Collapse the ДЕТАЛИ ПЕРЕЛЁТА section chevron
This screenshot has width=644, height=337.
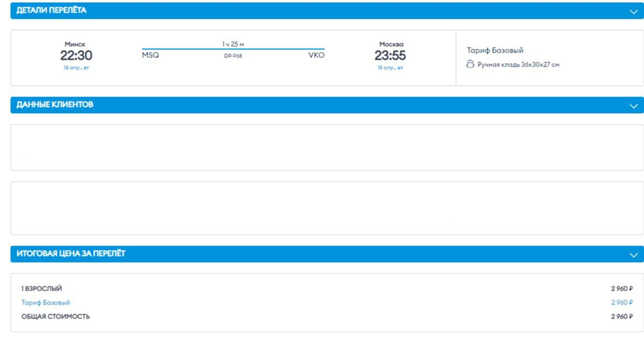point(633,11)
